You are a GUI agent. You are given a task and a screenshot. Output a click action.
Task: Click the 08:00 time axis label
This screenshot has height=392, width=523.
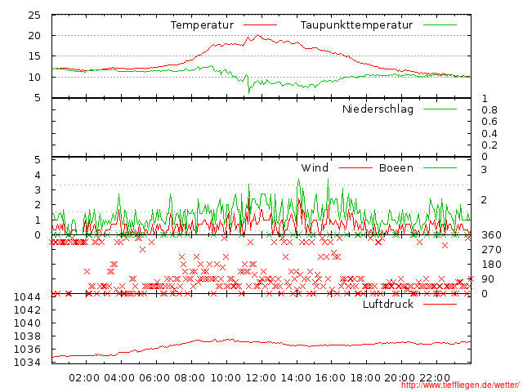[190, 378]
